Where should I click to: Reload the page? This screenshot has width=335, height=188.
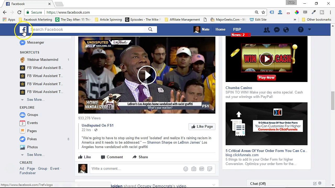click(x=19, y=12)
